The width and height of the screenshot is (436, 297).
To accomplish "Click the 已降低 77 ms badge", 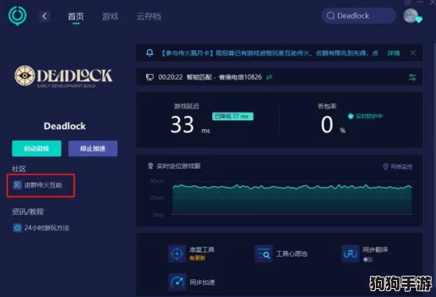I will point(233,116).
